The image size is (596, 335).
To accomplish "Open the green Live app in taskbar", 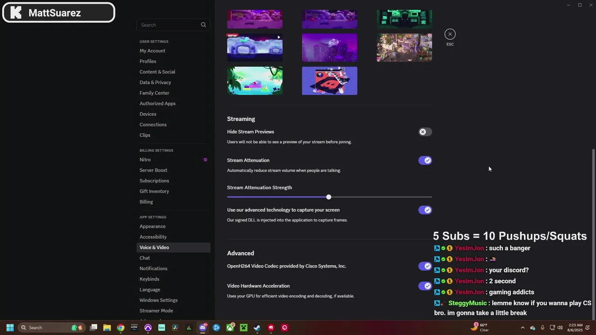I will [162, 328].
